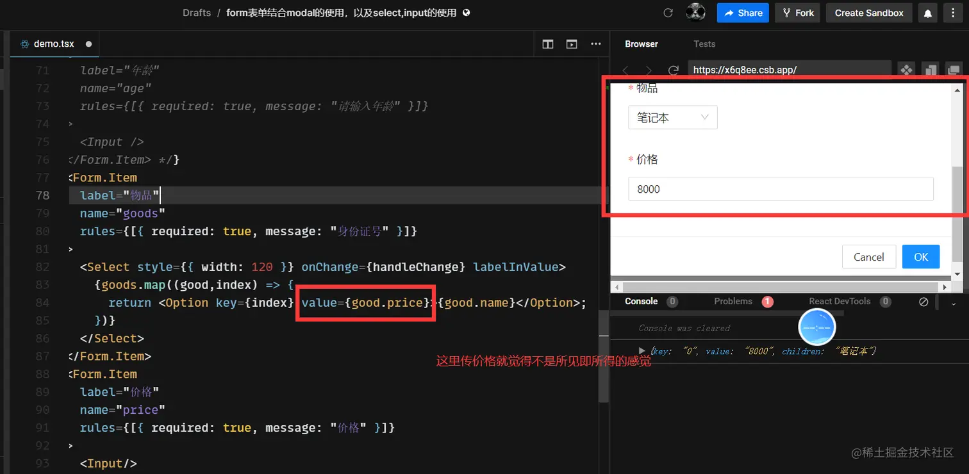Open the editor more options ellipsis
Image resolution: width=969 pixels, height=474 pixels.
coord(596,44)
